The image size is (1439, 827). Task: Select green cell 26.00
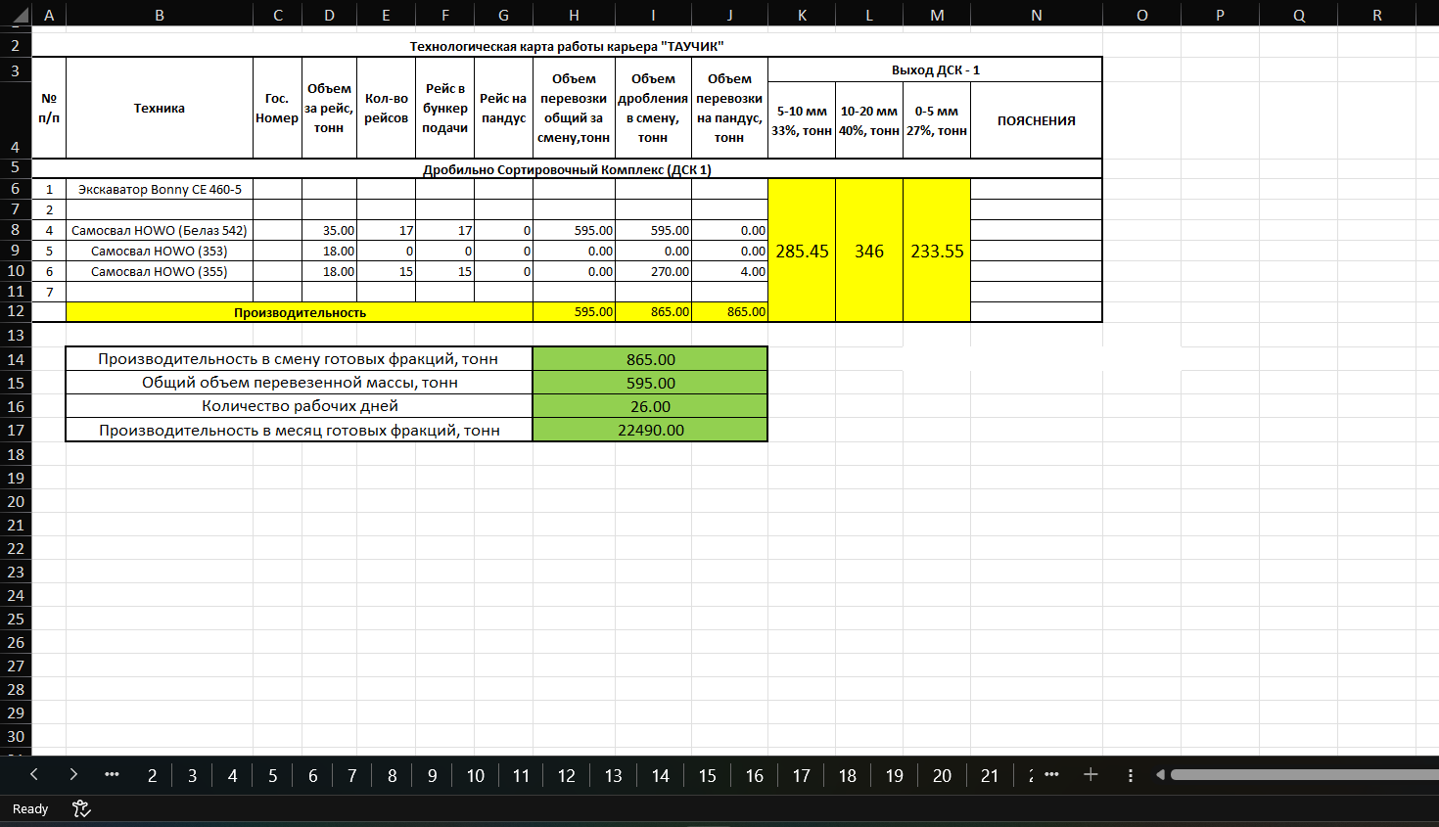pyautogui.click(x=650, y=406)
